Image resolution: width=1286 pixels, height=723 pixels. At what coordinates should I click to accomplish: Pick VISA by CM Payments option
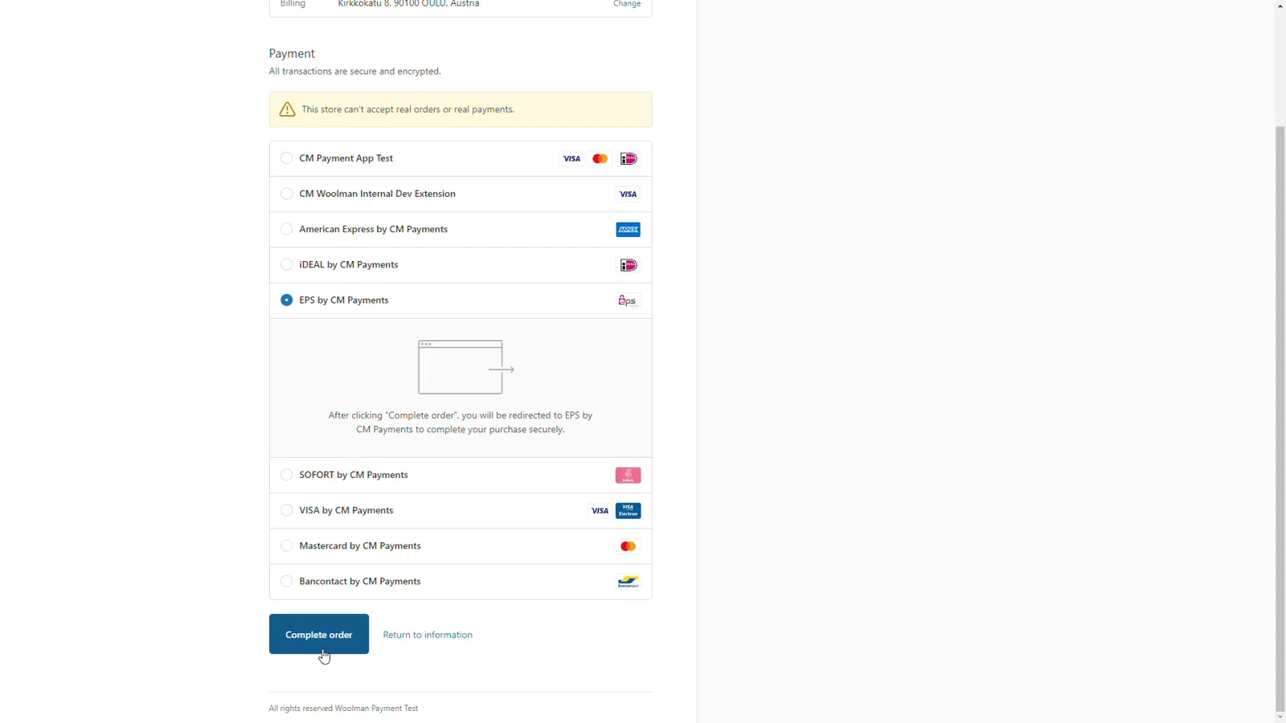pyautogui.click(x=286, y=510)
